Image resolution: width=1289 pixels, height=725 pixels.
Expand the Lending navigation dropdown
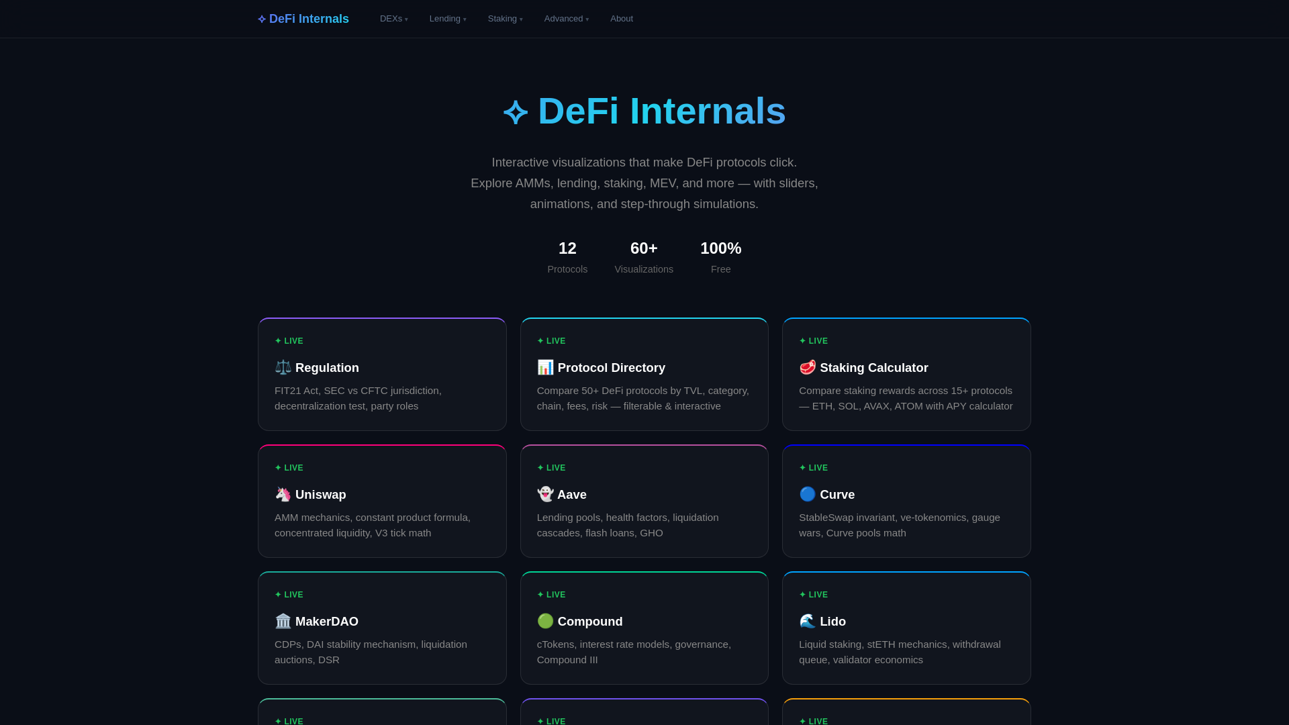447,19
